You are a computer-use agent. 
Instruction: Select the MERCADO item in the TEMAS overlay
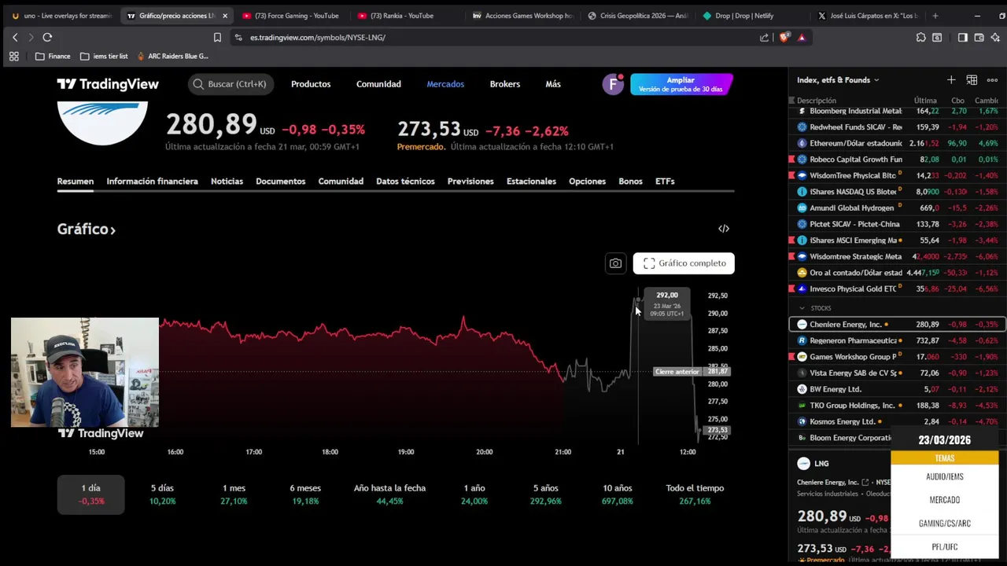pos(944,500)
